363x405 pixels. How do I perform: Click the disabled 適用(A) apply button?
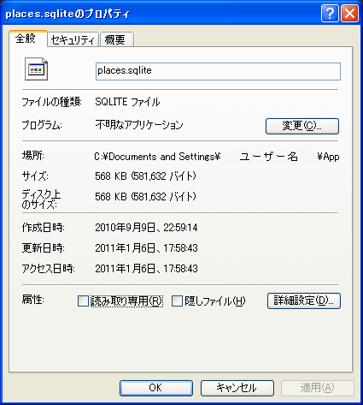318,388
